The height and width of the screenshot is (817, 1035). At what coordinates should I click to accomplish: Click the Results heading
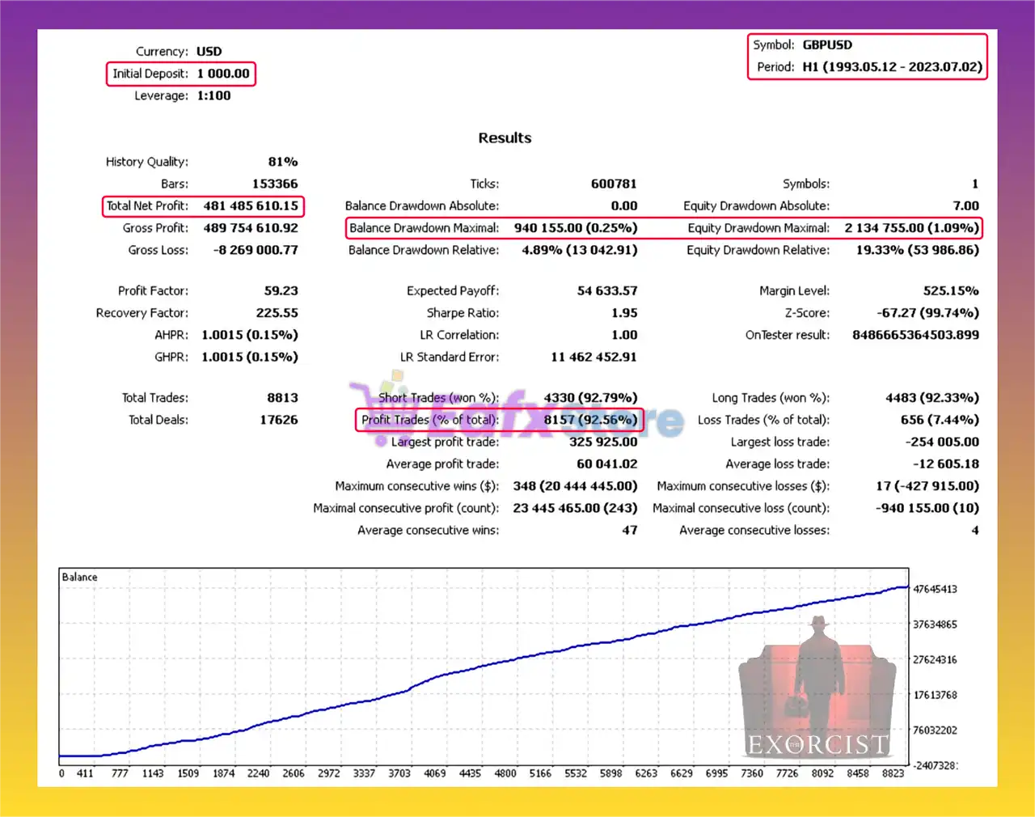pyautogui.click(x=505, y=138)
